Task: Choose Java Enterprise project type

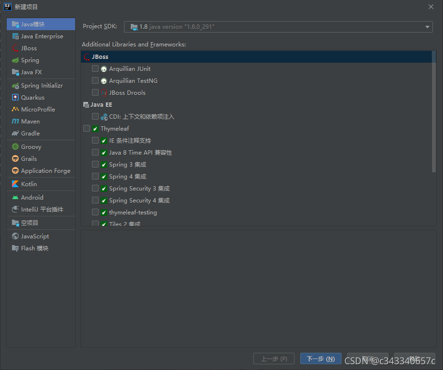Action: (41, 36)
